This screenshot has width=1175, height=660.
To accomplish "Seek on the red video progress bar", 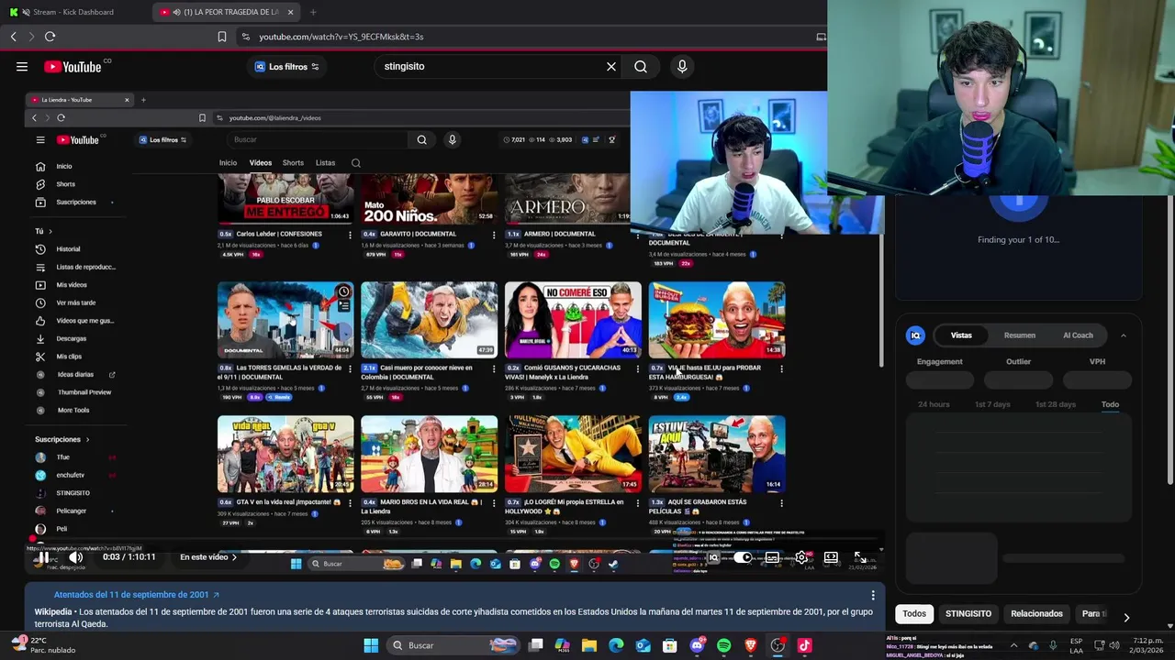I will pos(454,540).
